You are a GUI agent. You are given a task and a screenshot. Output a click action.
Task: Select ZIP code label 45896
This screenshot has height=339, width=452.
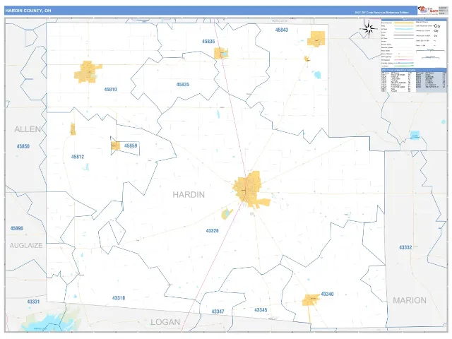17,228
